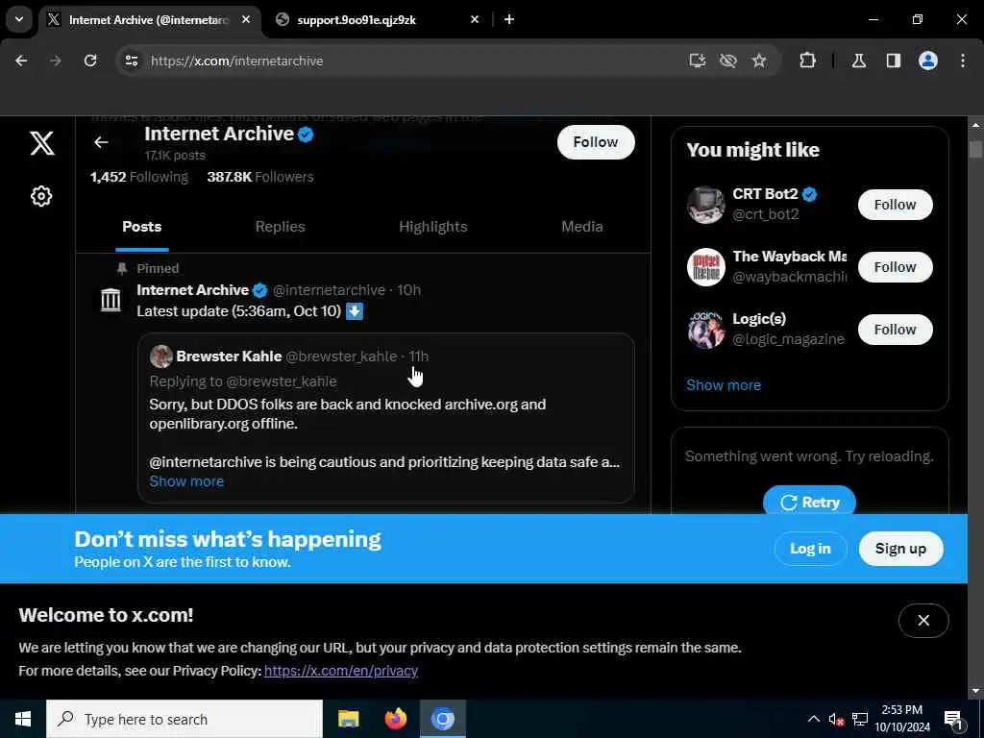Open File Explorer from the taskbar
The height and width of the screenshot is (738, 984).
(348, 719)
